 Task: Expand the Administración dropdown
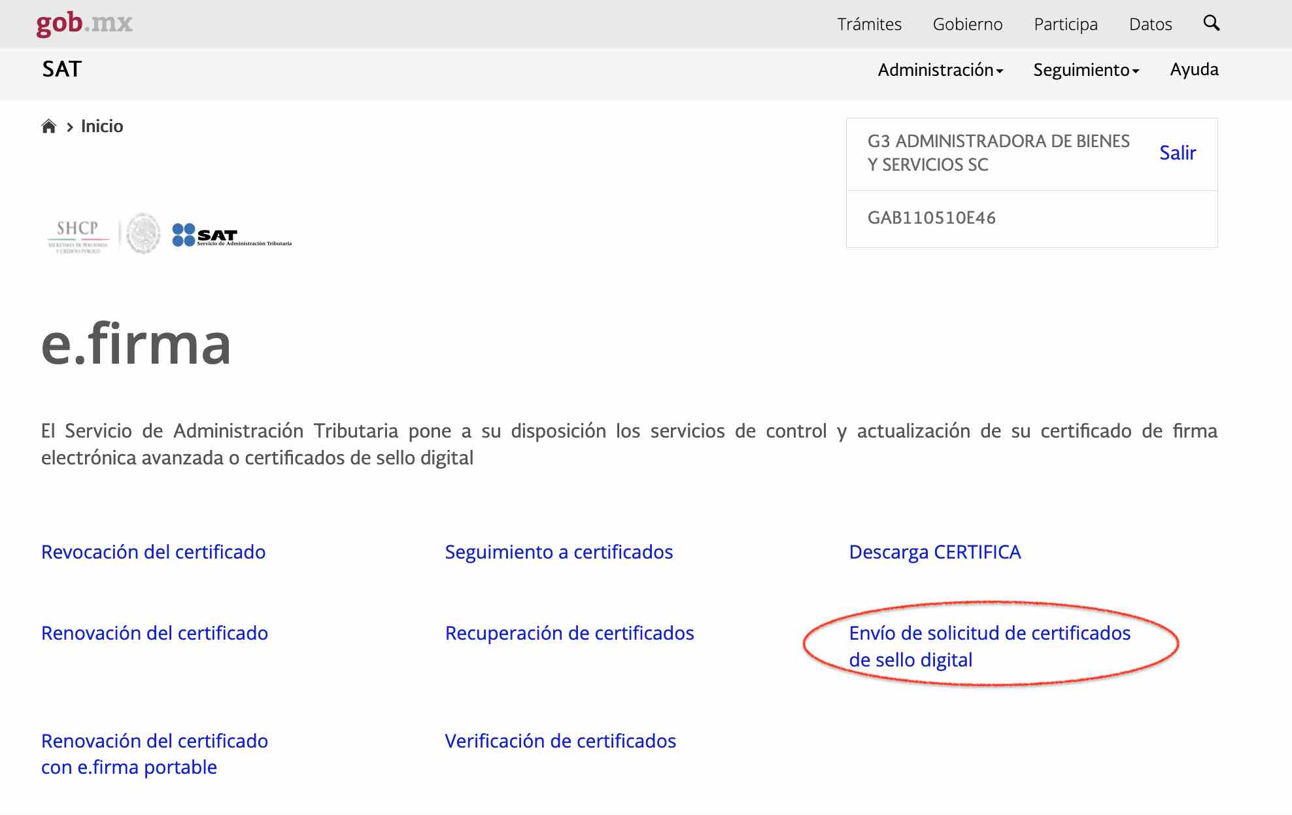[x=940, y=70]
